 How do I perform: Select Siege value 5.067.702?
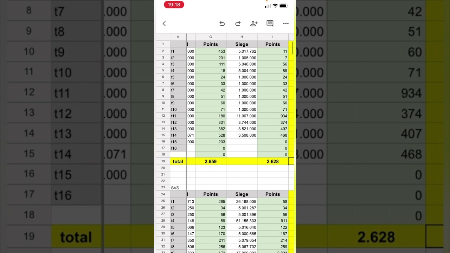point(242,247)
